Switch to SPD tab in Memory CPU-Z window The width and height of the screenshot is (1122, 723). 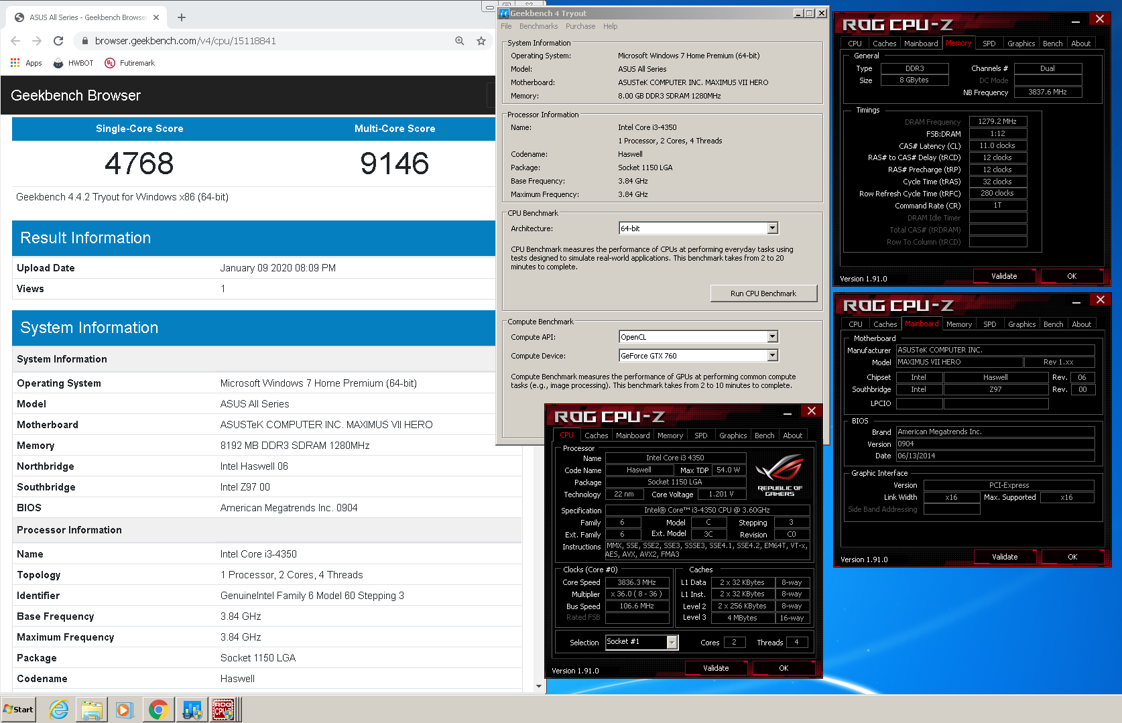[989, 44]
